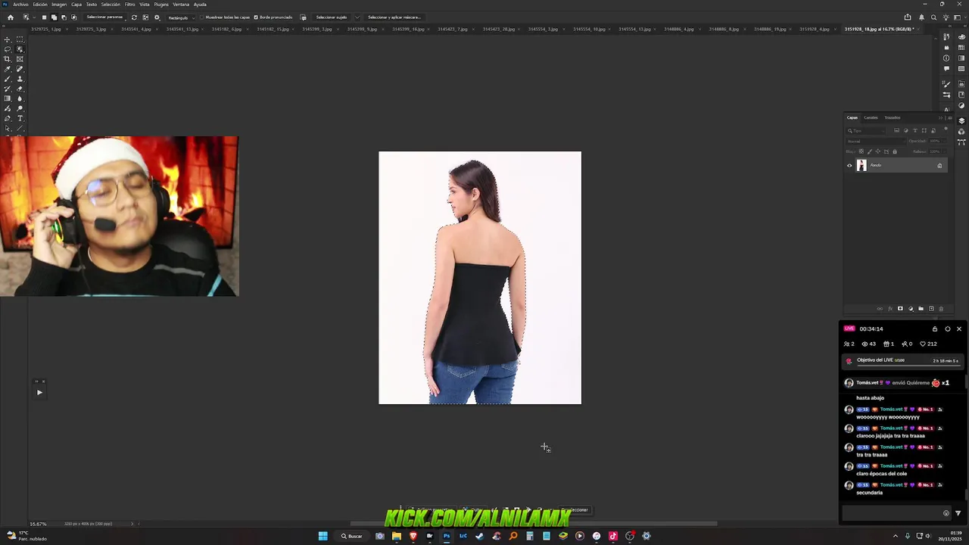Select the Path Selection arrow tool

tap(8, 128)
